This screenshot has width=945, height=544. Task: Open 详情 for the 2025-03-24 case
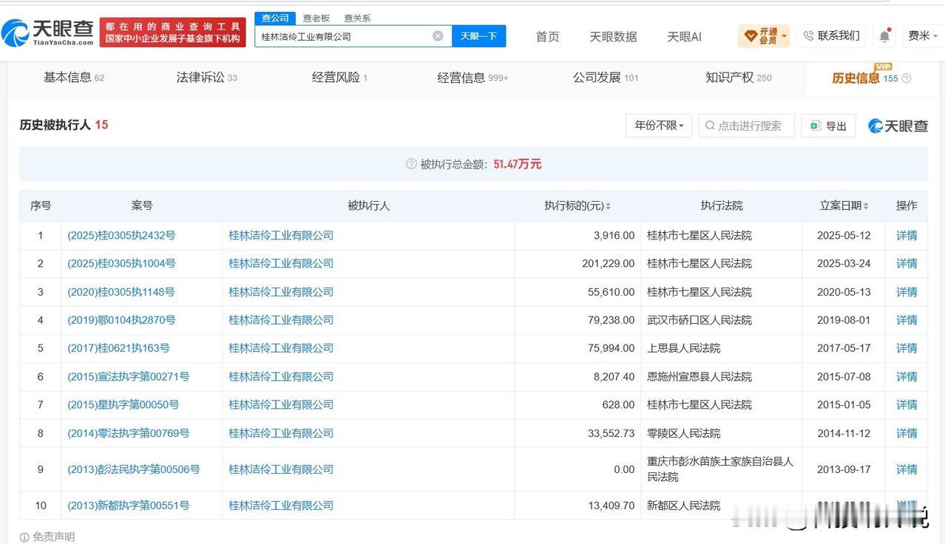907,263
